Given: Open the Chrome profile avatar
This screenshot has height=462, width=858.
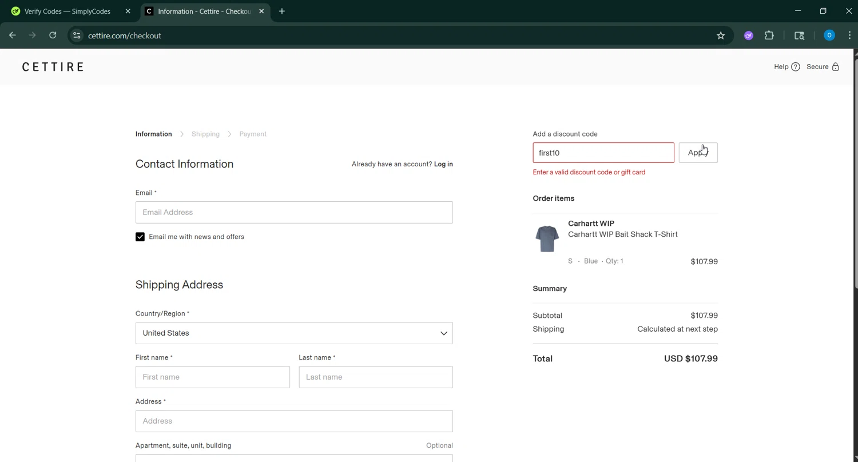Looking at the screenshot, I should tap(829, 35).
